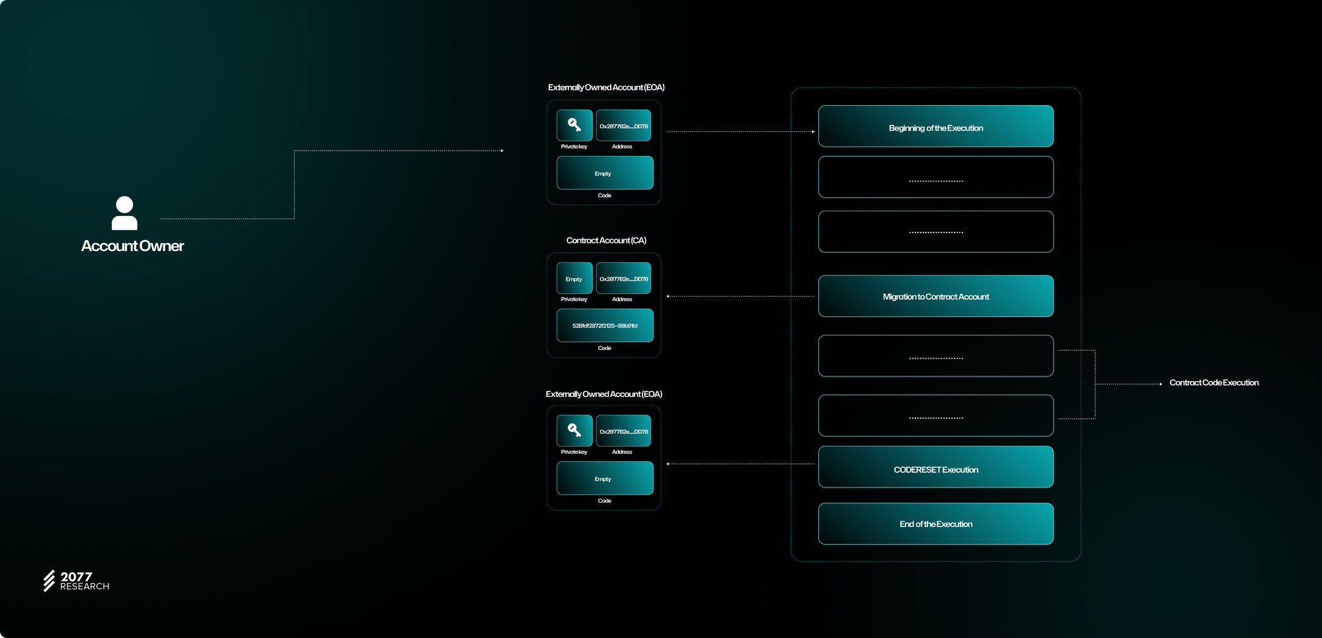Click dotted step directly above Migration to Contract Account

point(935,232)
